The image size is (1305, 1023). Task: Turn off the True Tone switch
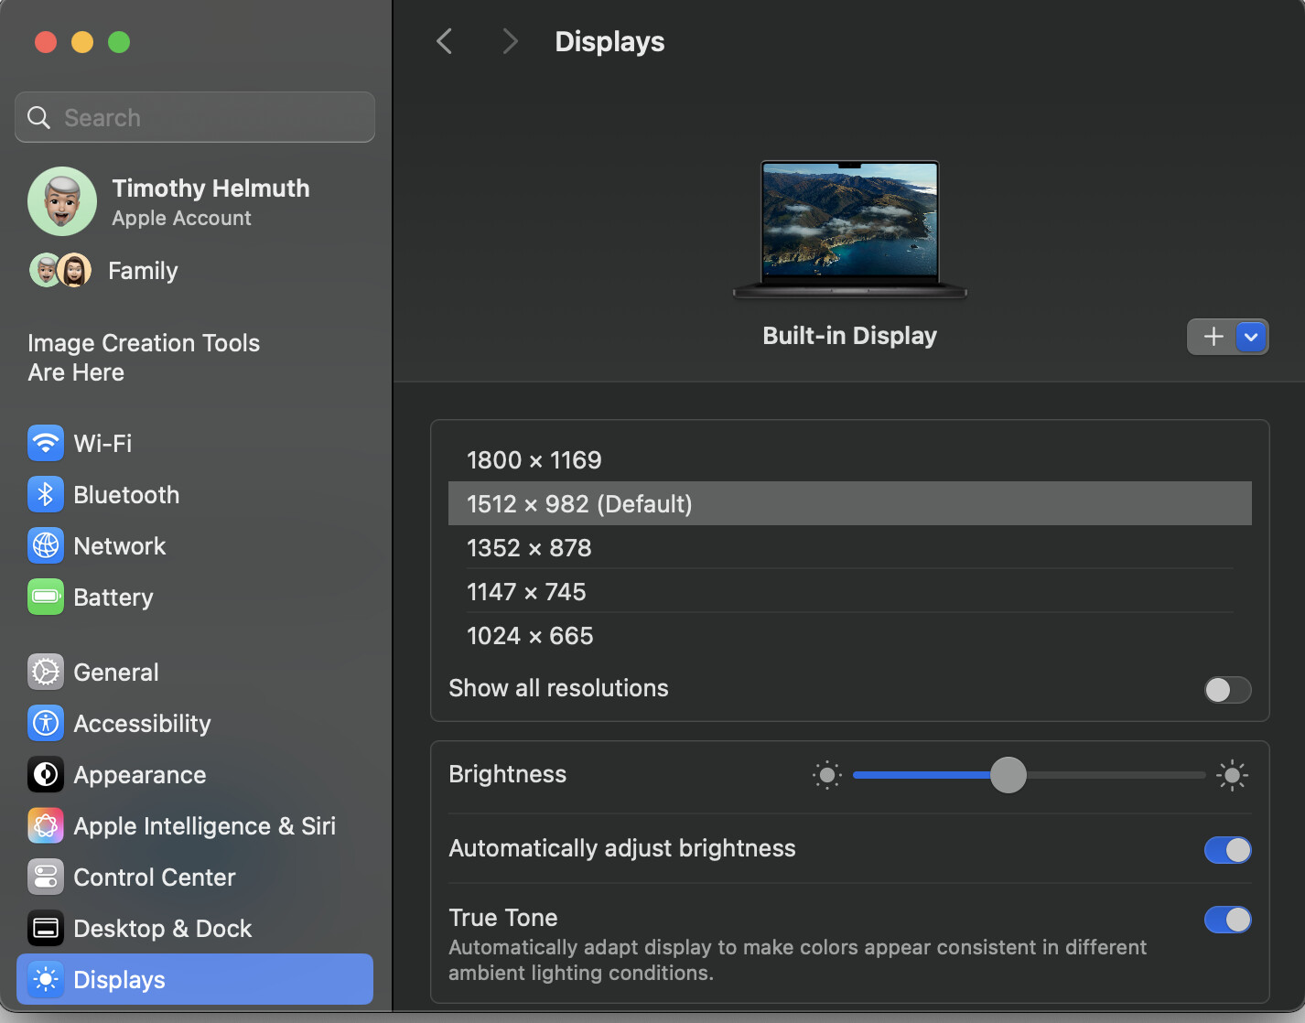tap(1227, 920)
